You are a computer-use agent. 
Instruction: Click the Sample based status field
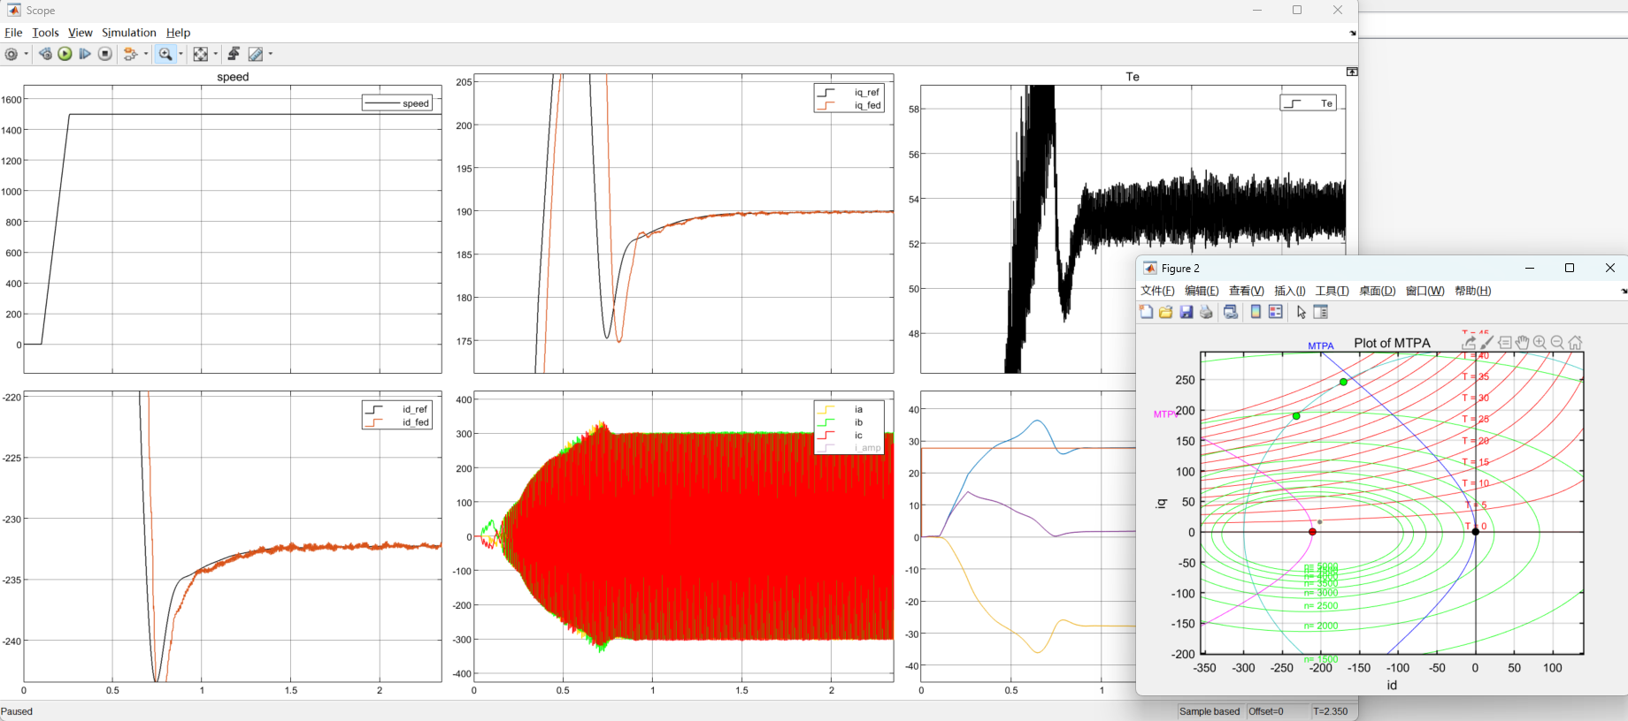click(1209, 711)
